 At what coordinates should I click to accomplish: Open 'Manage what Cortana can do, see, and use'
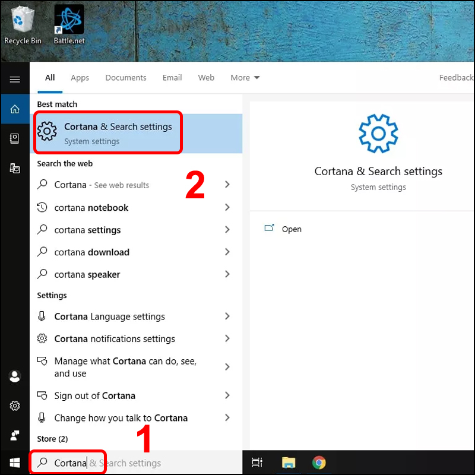click(136, 367)
